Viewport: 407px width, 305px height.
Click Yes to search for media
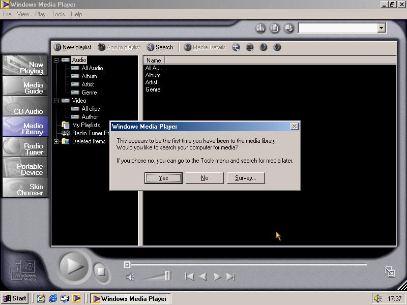click(163, 178)
